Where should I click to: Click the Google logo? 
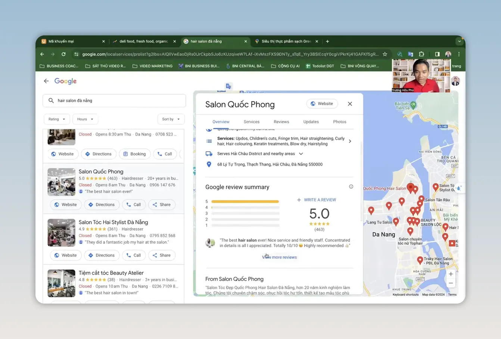tap(65, 81)
